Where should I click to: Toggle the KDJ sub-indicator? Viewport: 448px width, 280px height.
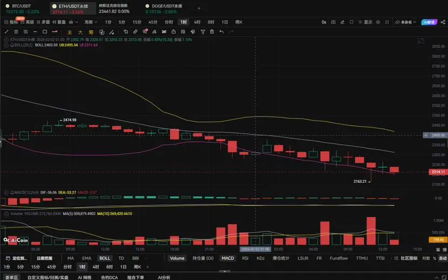260,258
